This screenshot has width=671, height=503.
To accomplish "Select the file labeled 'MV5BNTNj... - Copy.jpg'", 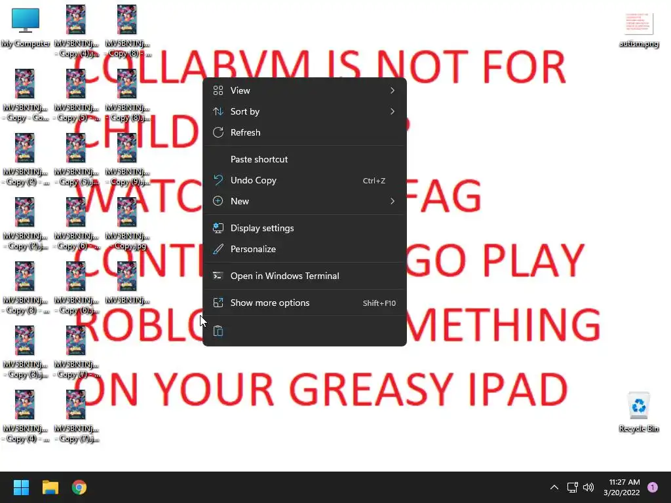I will point(127,224).
